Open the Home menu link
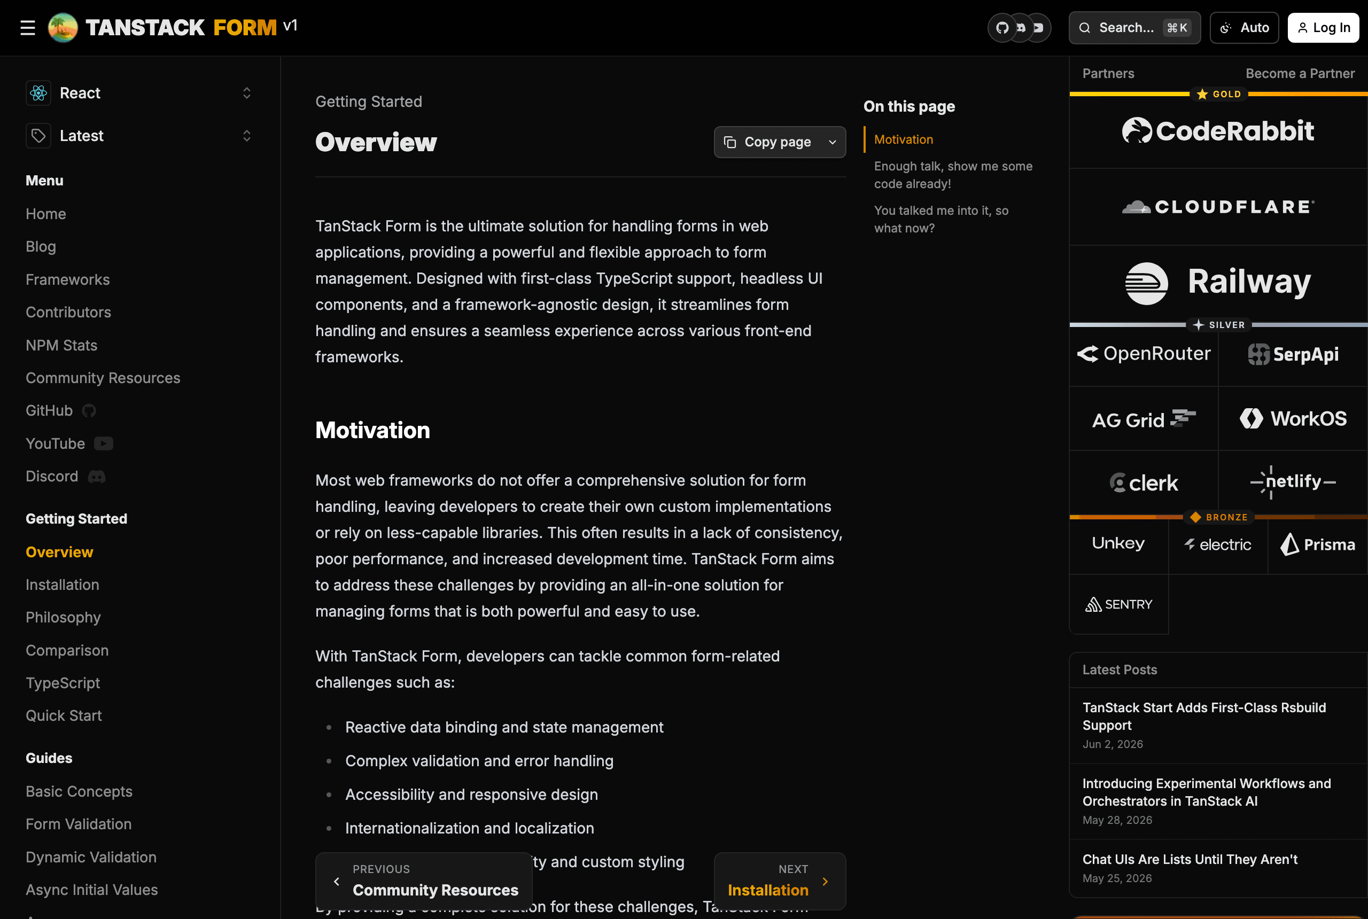 click(46, 214)
